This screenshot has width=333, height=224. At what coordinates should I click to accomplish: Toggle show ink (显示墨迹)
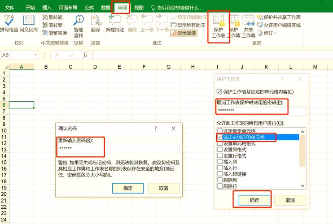click(184, 33)
